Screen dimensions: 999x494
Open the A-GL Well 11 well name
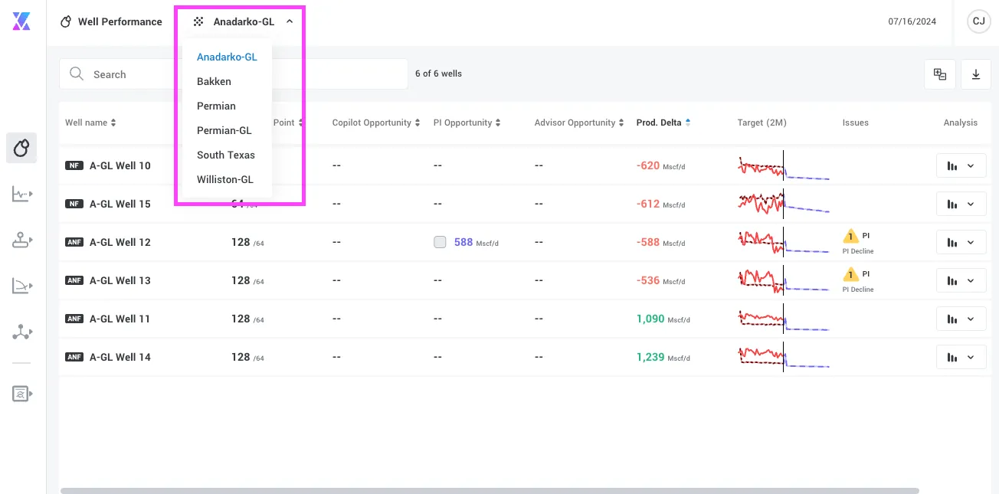120,319
